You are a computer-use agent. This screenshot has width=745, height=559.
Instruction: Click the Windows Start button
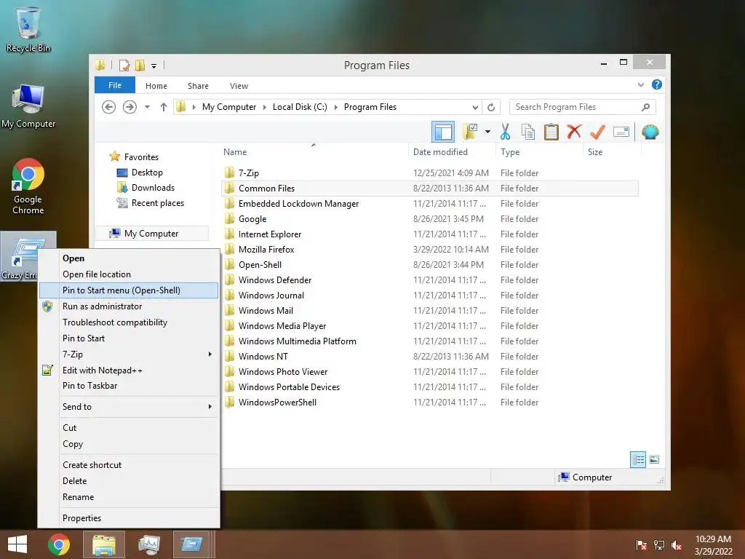(x=17, y=544)
